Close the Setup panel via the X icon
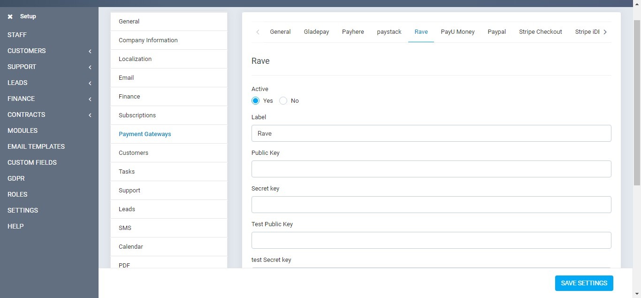The image size is (641, 298). pyautogui.click(x=10, y=16)
